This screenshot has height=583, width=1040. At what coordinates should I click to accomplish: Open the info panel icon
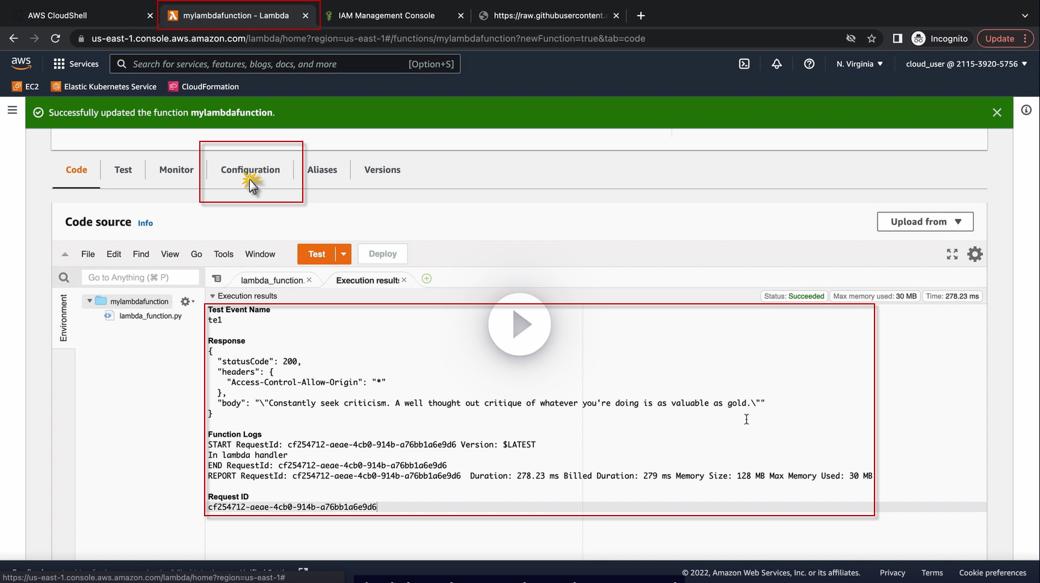[1026, 110]
